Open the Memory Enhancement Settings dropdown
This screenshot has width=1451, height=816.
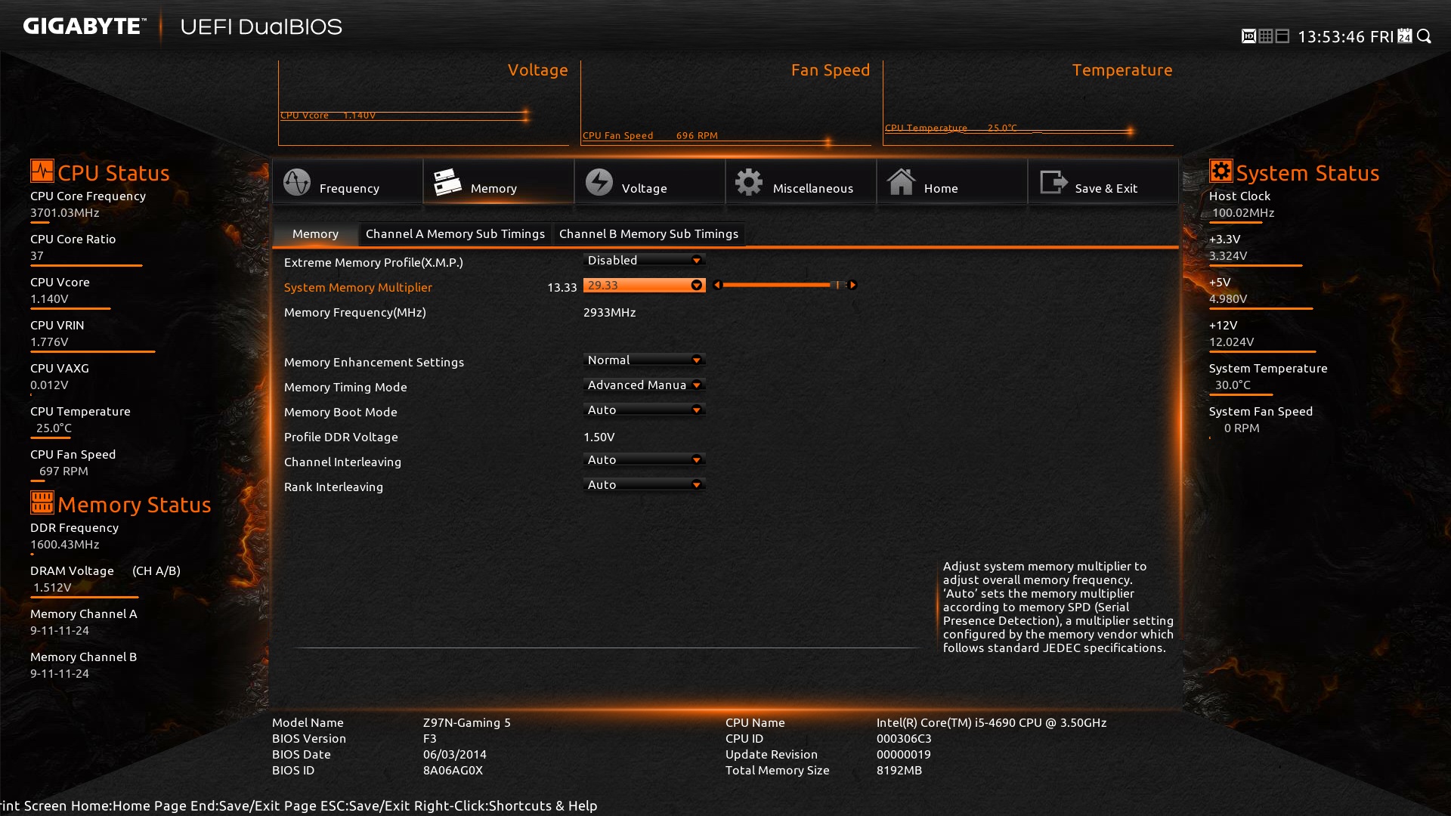pyautogui.click(x=645, y=360)
